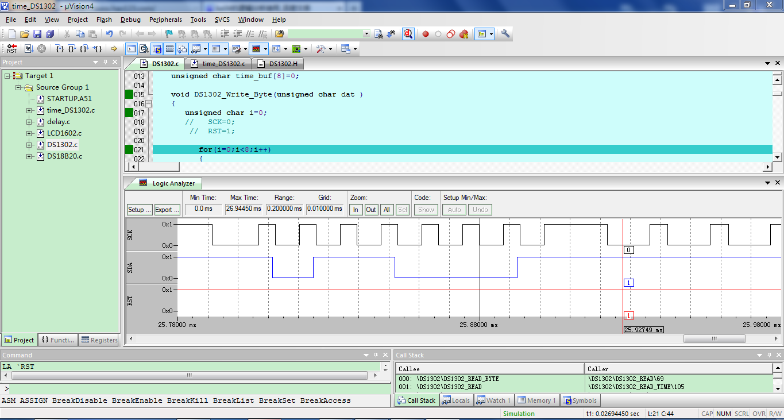Expand the time_DS1302.c tree node
The width and height of the screenshot is (784, 420).
pos(29,110)
